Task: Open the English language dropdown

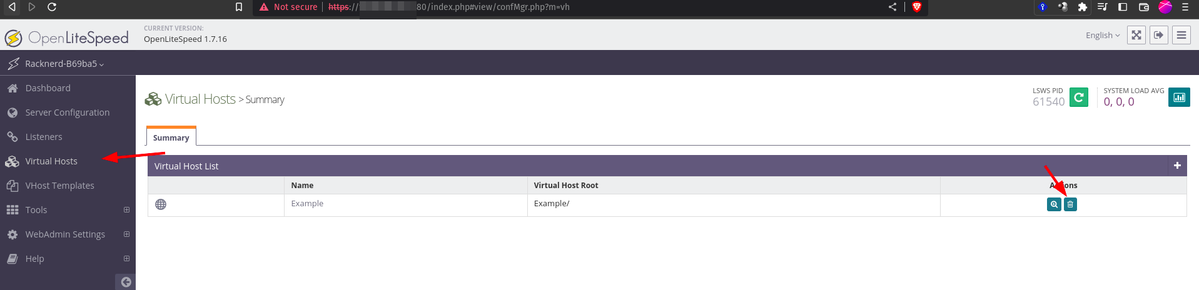Action: pyautogui.click(x=1103, y=36)
